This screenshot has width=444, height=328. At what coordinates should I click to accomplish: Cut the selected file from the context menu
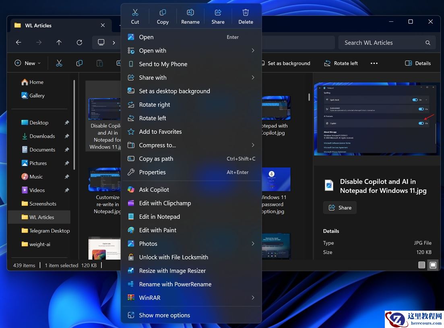click(x=135, y=15)
